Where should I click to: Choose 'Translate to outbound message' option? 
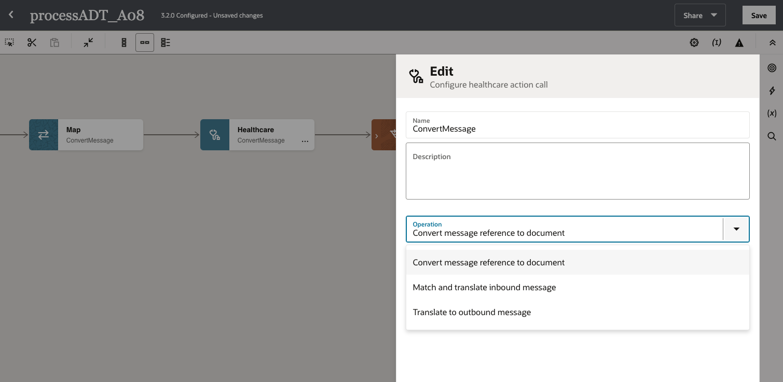[472, 312]
